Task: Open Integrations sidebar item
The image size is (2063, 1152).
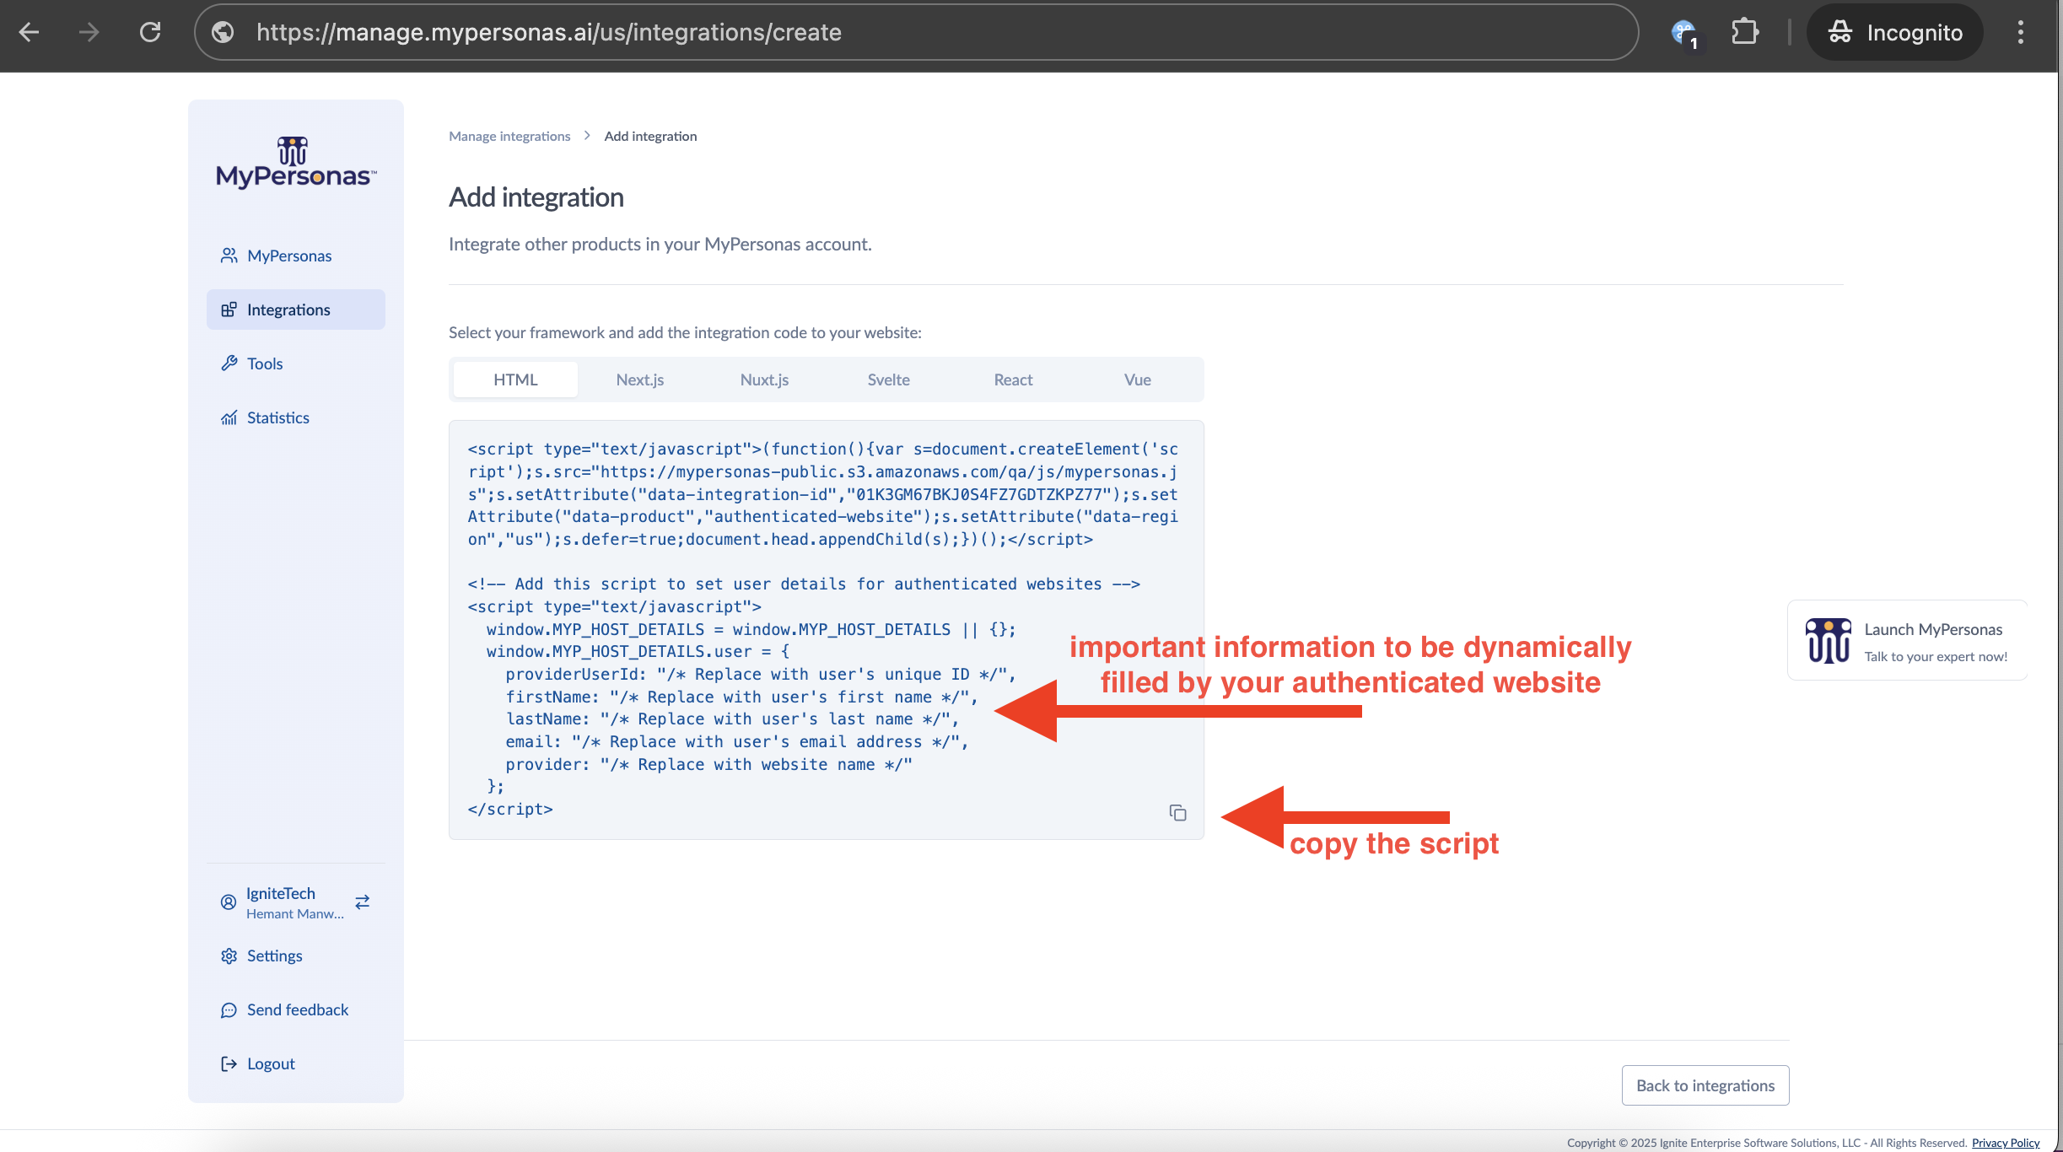Action: click(x=295, y=310)
